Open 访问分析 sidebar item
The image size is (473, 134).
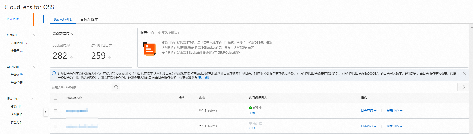17,115
